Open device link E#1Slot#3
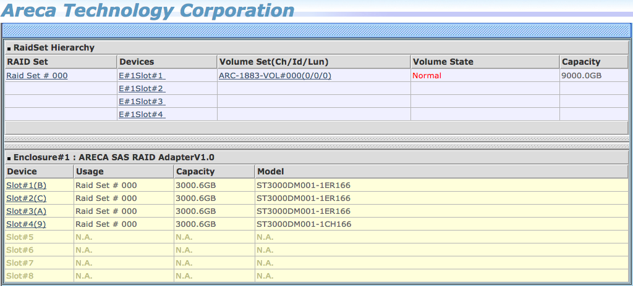 [142, 102]
